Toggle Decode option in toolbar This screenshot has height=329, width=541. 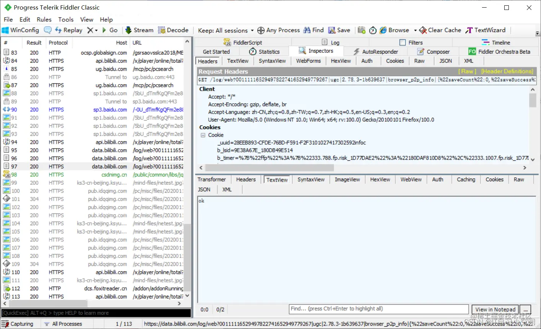pyautogui.click(x=173, y=30)
